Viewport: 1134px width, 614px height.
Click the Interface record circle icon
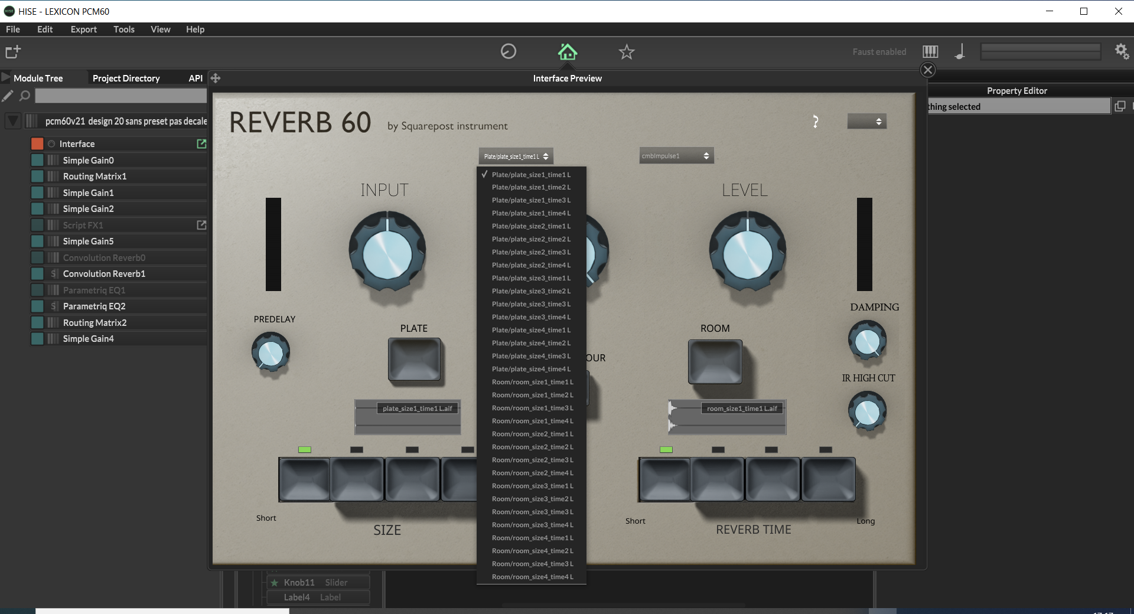(51, 144)
